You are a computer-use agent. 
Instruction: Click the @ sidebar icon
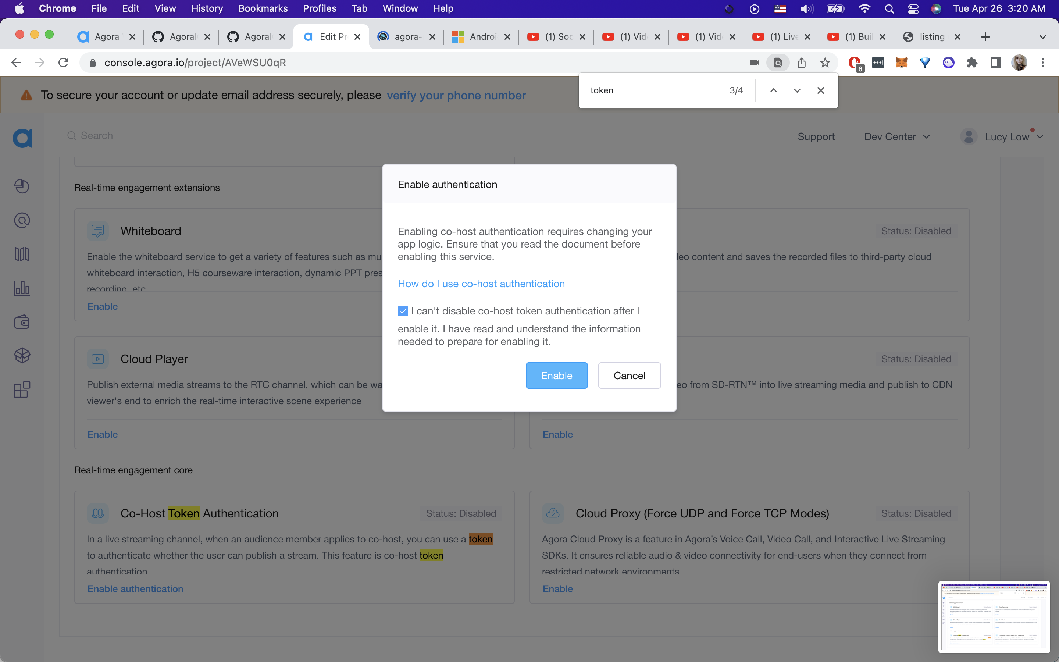click(x=22, y=220)
